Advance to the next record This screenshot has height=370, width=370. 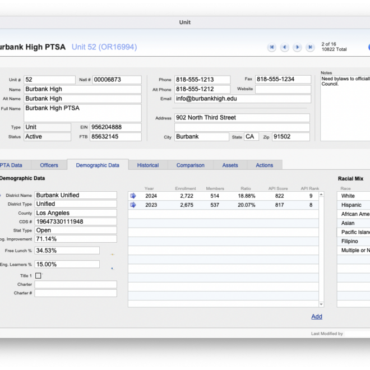[x=298, y=48]
